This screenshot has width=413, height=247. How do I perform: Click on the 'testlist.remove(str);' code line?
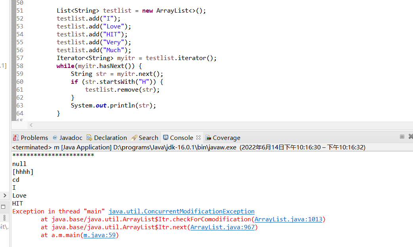tap(122, 90)
